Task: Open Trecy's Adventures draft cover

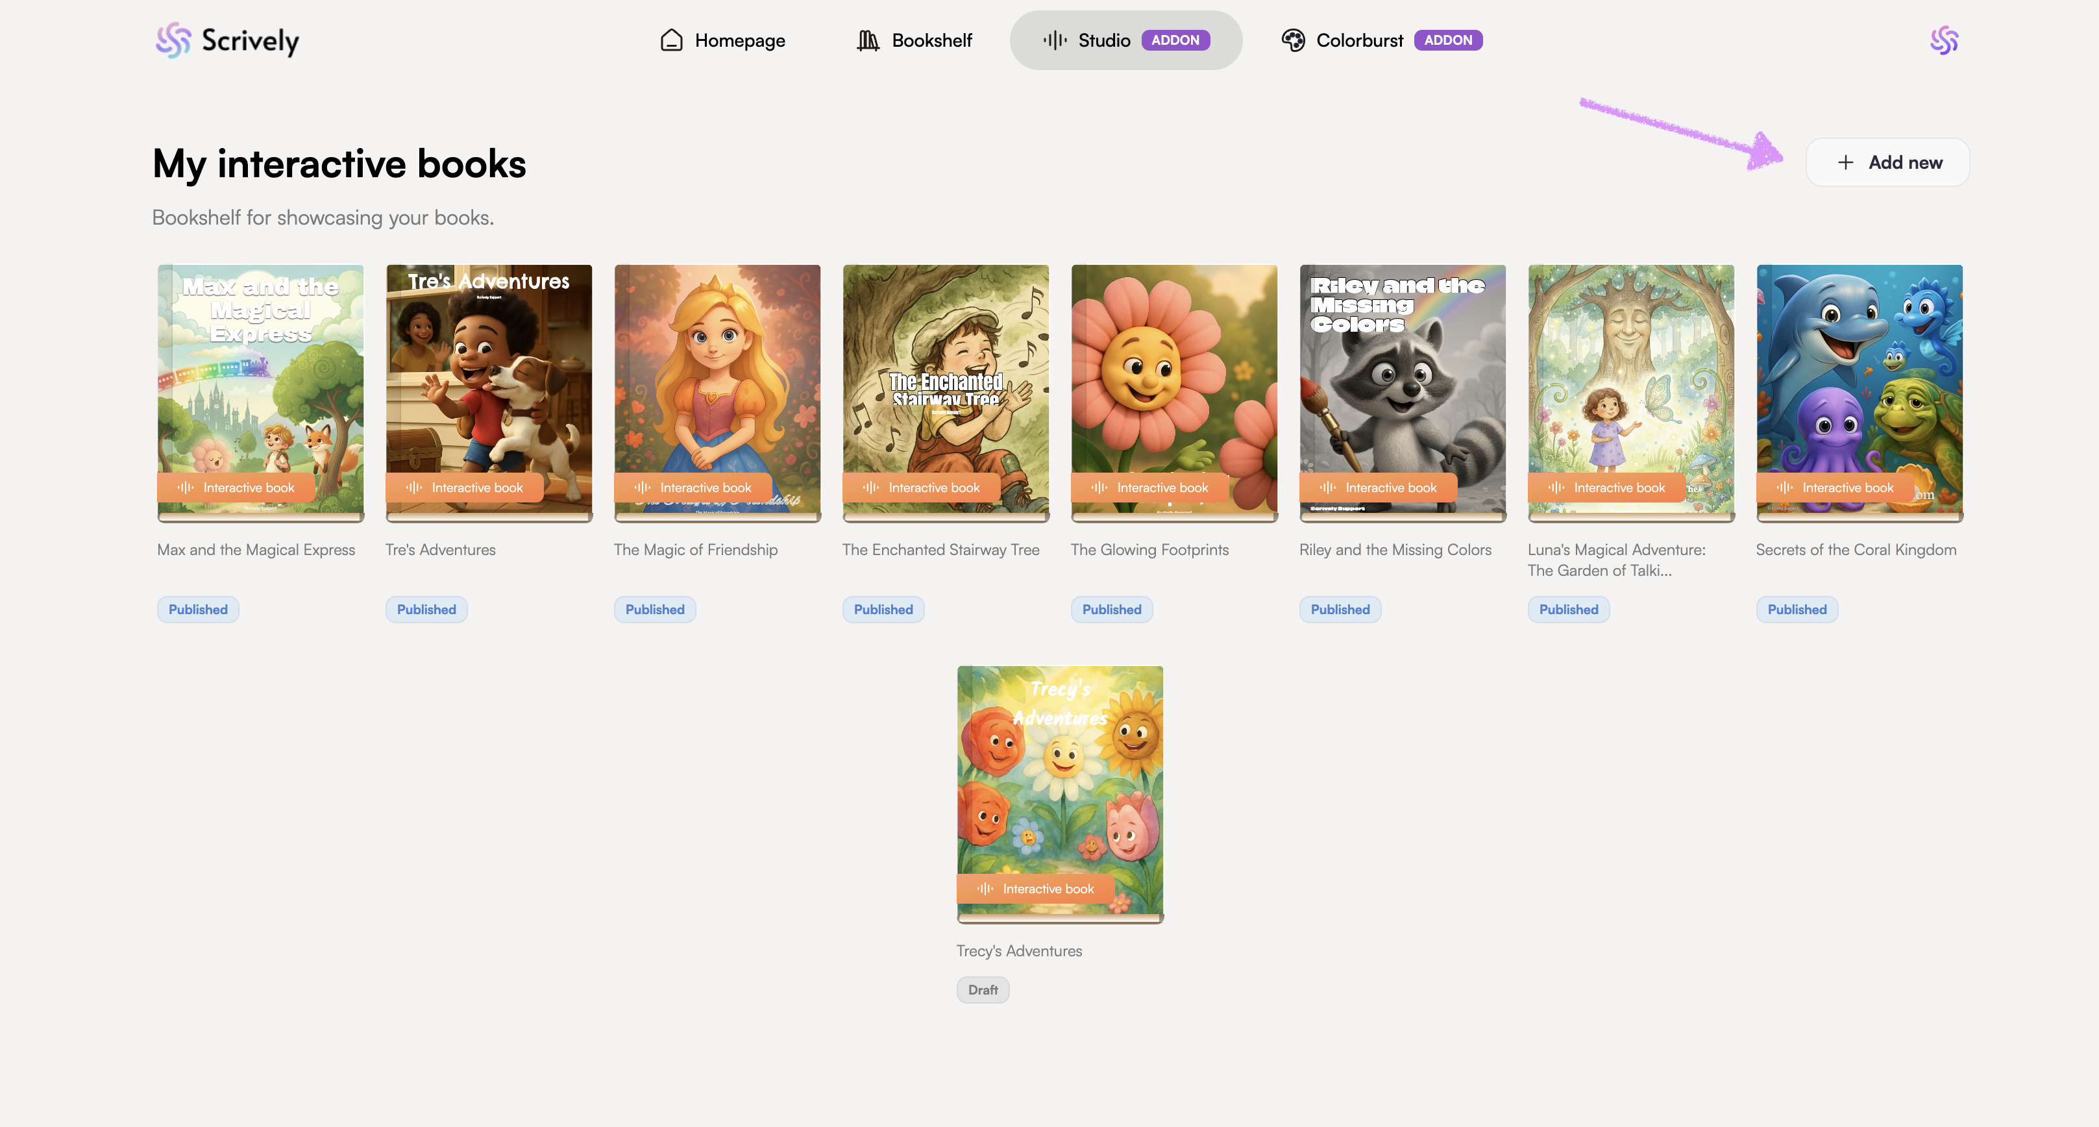Action: [x=1059, y=774]
